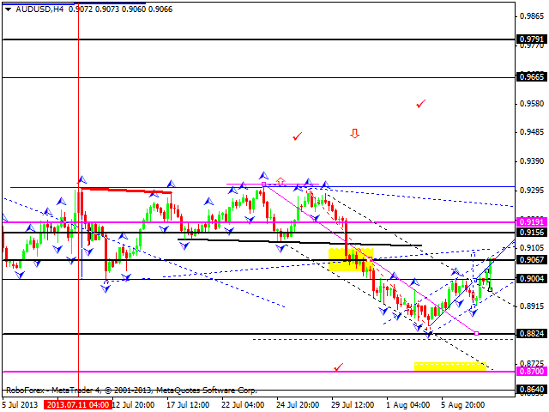
Task: Click the 22 Jul 04:00 time axis label
Action: point(243,405)
